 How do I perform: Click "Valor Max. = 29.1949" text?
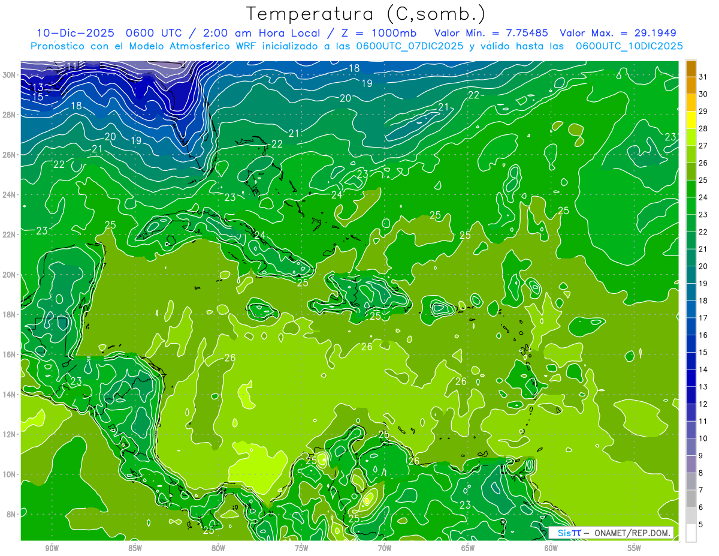(618, 33)
